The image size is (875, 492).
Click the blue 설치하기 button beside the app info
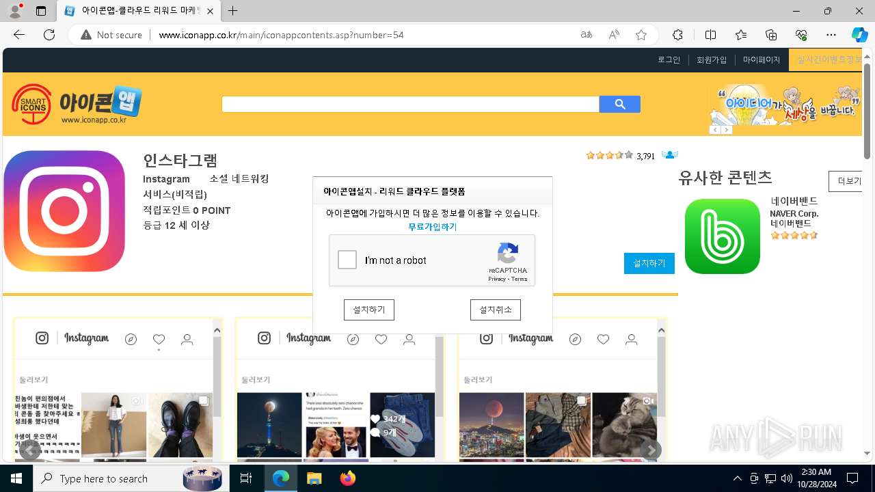tap(649, 263)
